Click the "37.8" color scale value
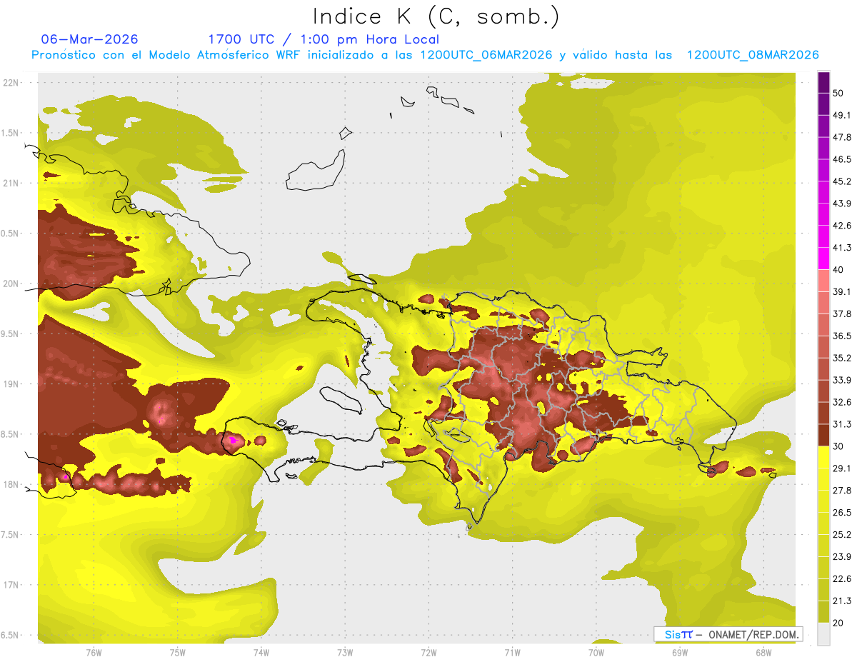857x662 pixels. [x=842, y=314]
